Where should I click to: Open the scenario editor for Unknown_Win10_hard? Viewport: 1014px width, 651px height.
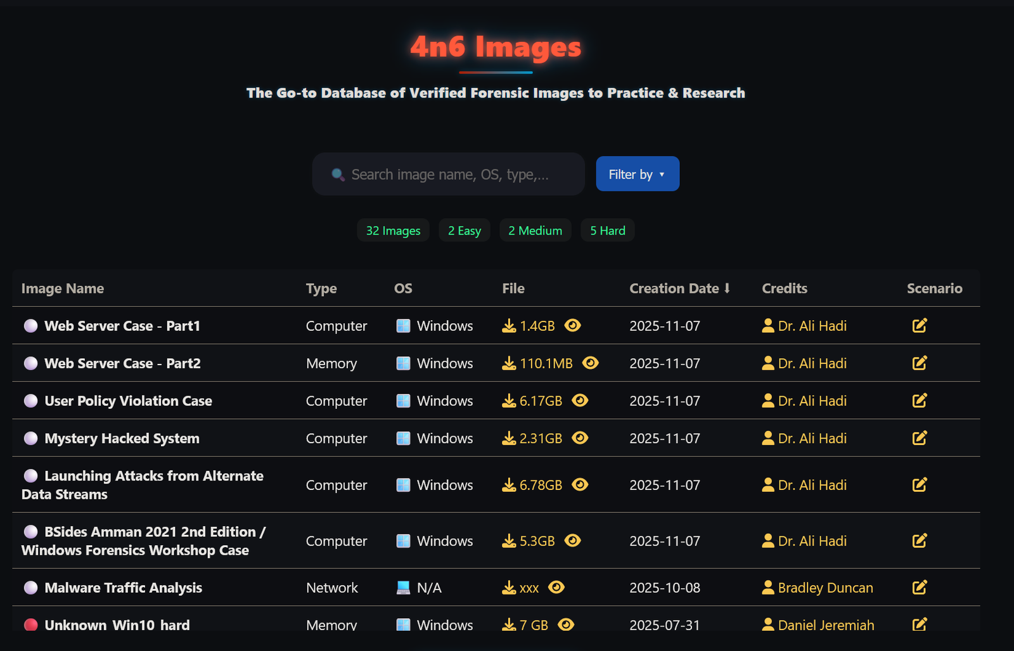pos(920,625)
